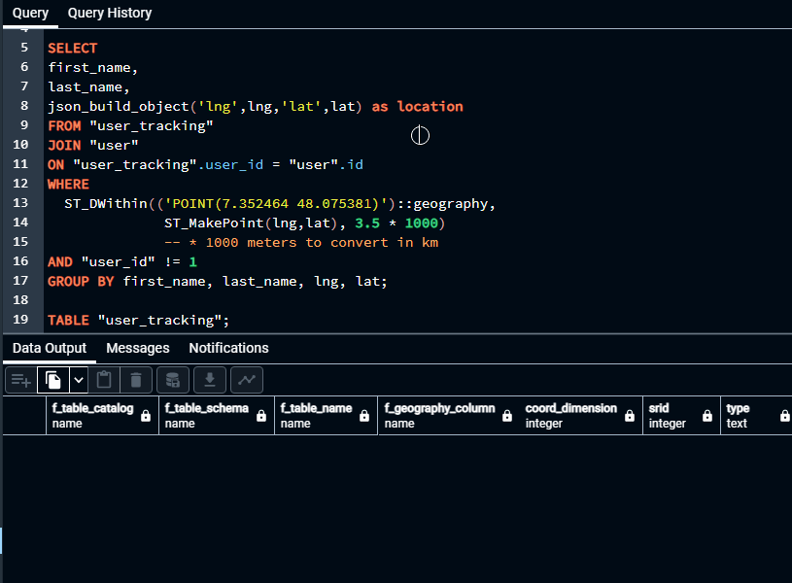Screen dimensions: 792x583
Task: Switch to the Query History tab
Action: 110,14
